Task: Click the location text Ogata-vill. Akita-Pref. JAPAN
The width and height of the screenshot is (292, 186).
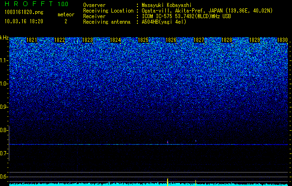Action: point(182,11)
